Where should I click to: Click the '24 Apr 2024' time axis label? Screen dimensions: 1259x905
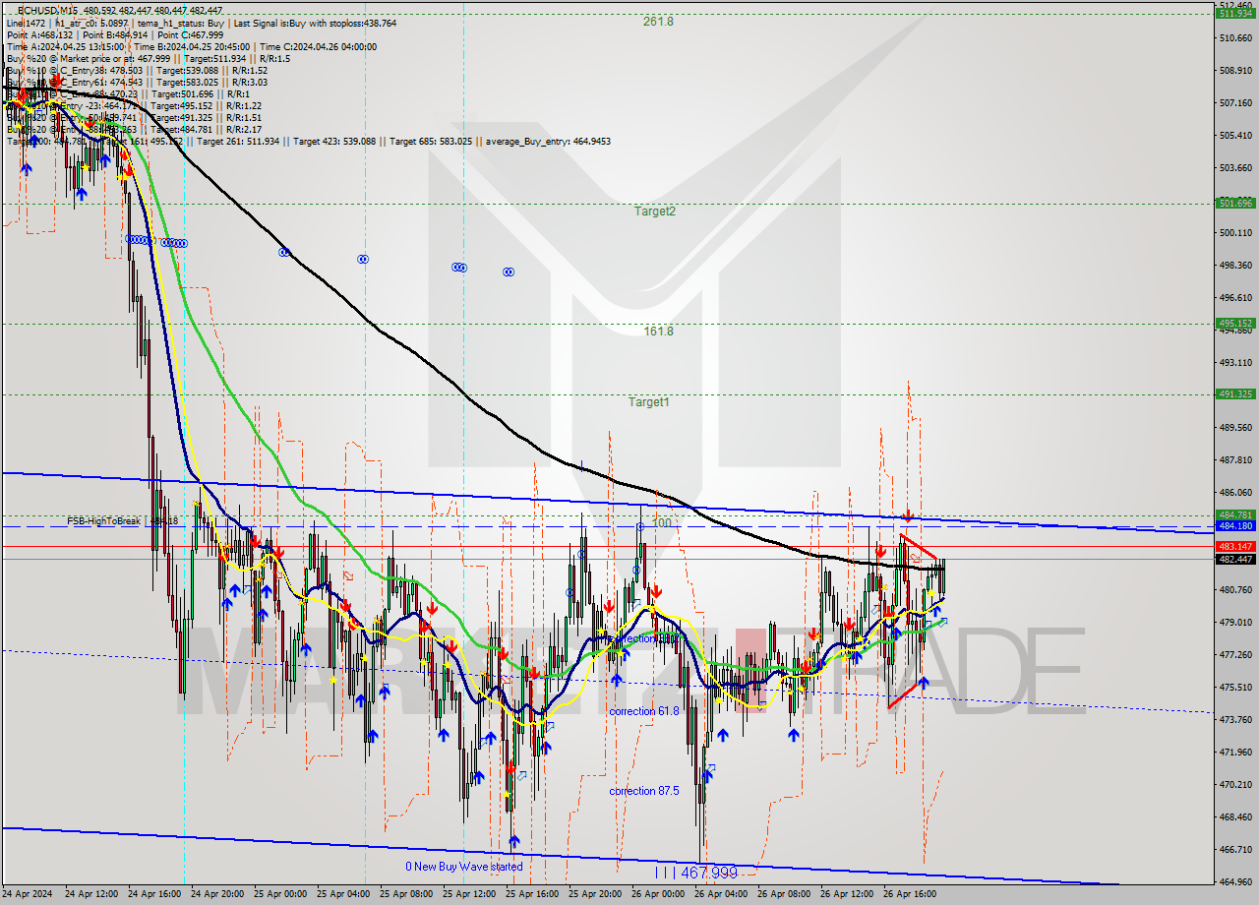pyautogui.click(x=30, y=895)
